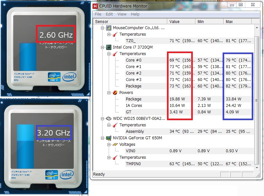Viewport: 264px width, 196px height.
Task: Select the Core #2 row
Action: tap(189, 73)
